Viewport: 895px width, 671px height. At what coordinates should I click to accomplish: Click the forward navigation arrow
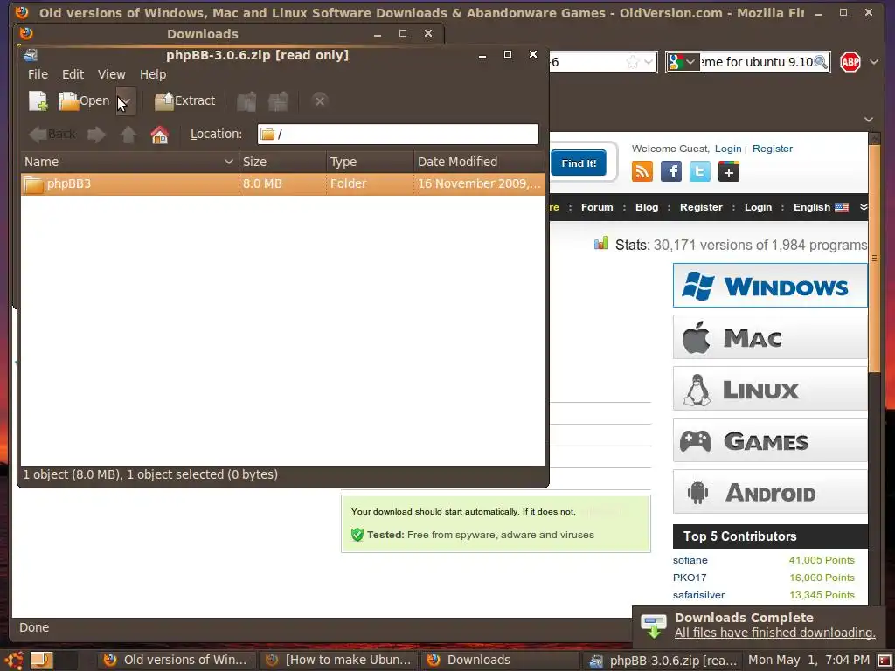[96, 135]
